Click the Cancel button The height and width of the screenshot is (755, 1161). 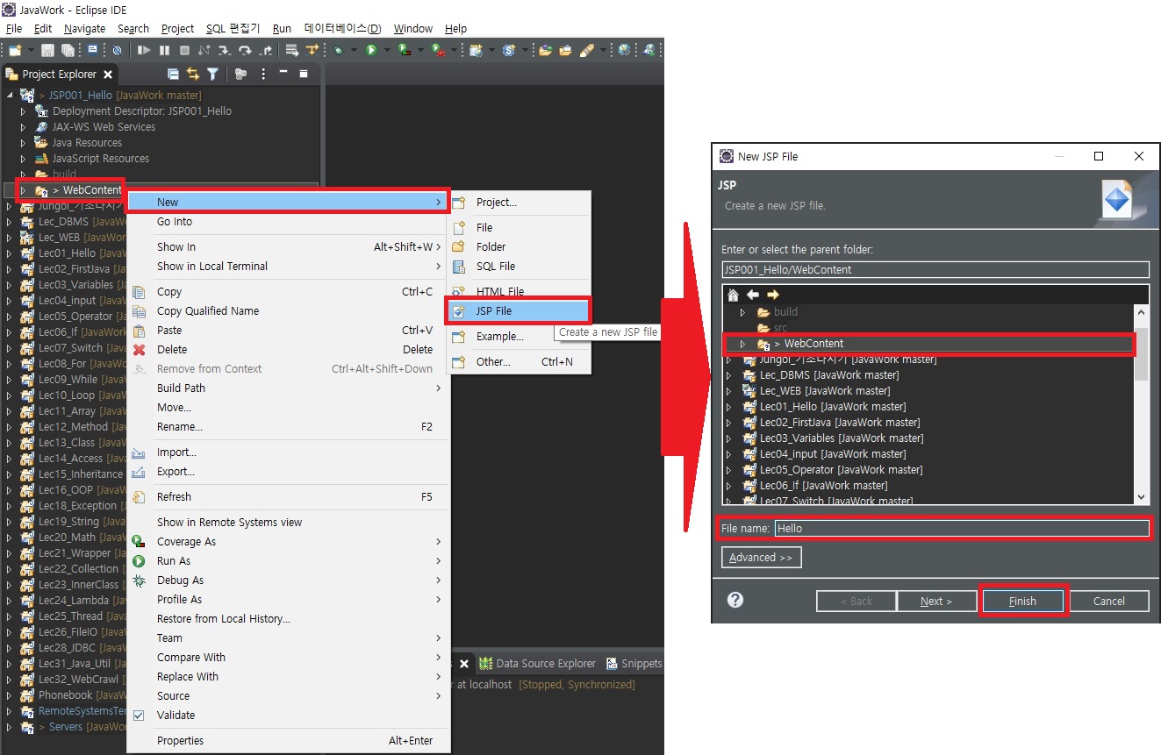click(1108, 602)
